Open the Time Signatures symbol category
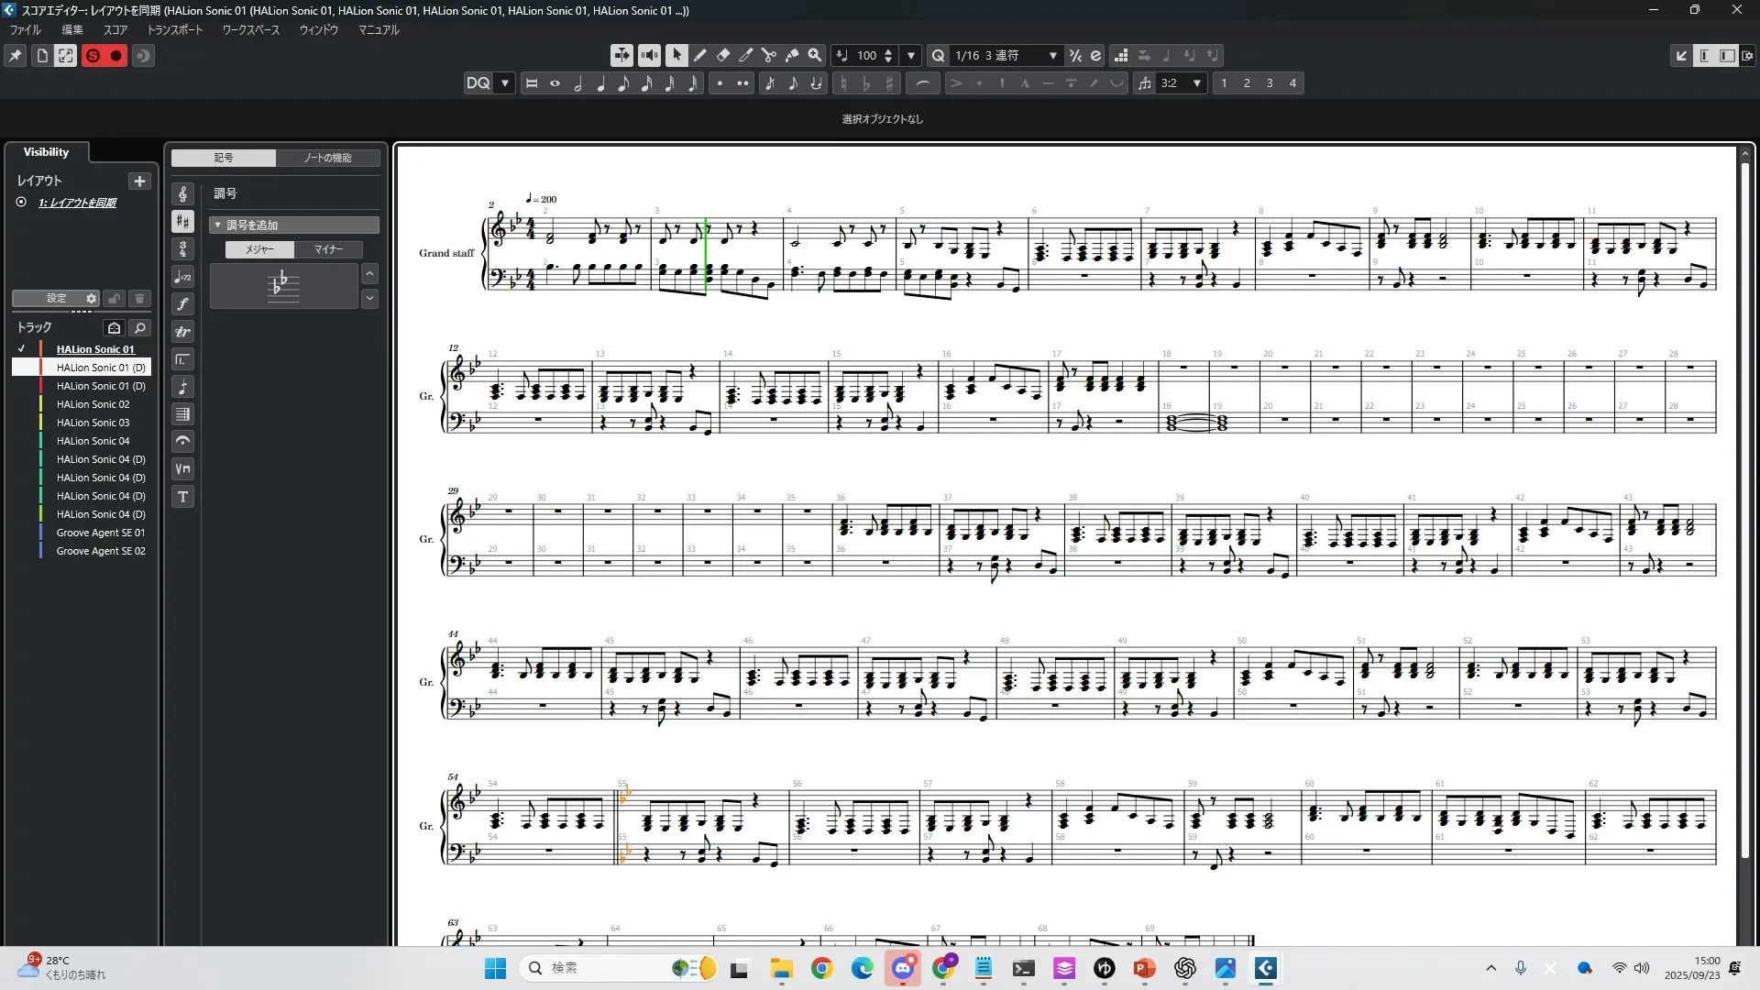Screen dimensions: 1760x990 pos(183,249)
